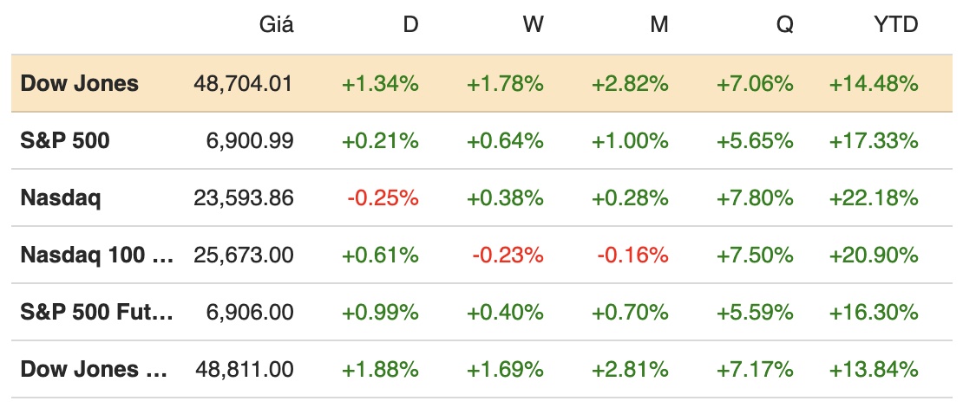Open the S&P 500 index priced 6,900.99
This screenshot has height=414, width=963.
(x=65, y=140)
